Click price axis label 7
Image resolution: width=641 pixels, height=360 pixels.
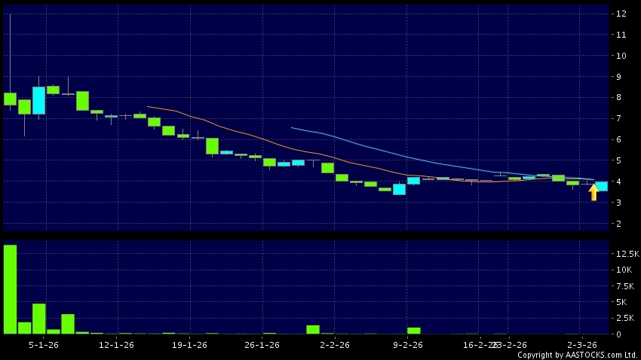coord(619,119)
